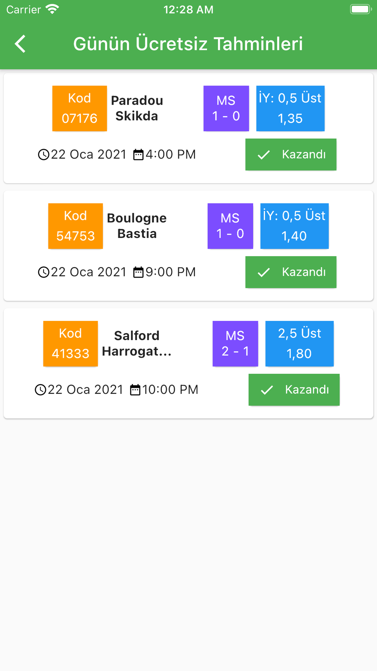The image size is (377, 671).
Task: Click the clock icon on Paradou card
Action: tap(44, 155)
